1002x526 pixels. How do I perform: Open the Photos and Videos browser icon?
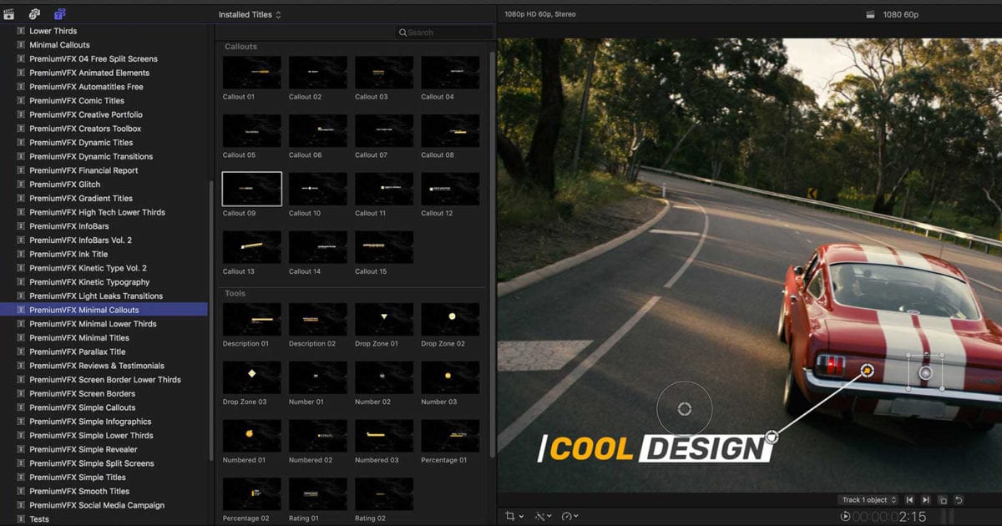[8, 13]
